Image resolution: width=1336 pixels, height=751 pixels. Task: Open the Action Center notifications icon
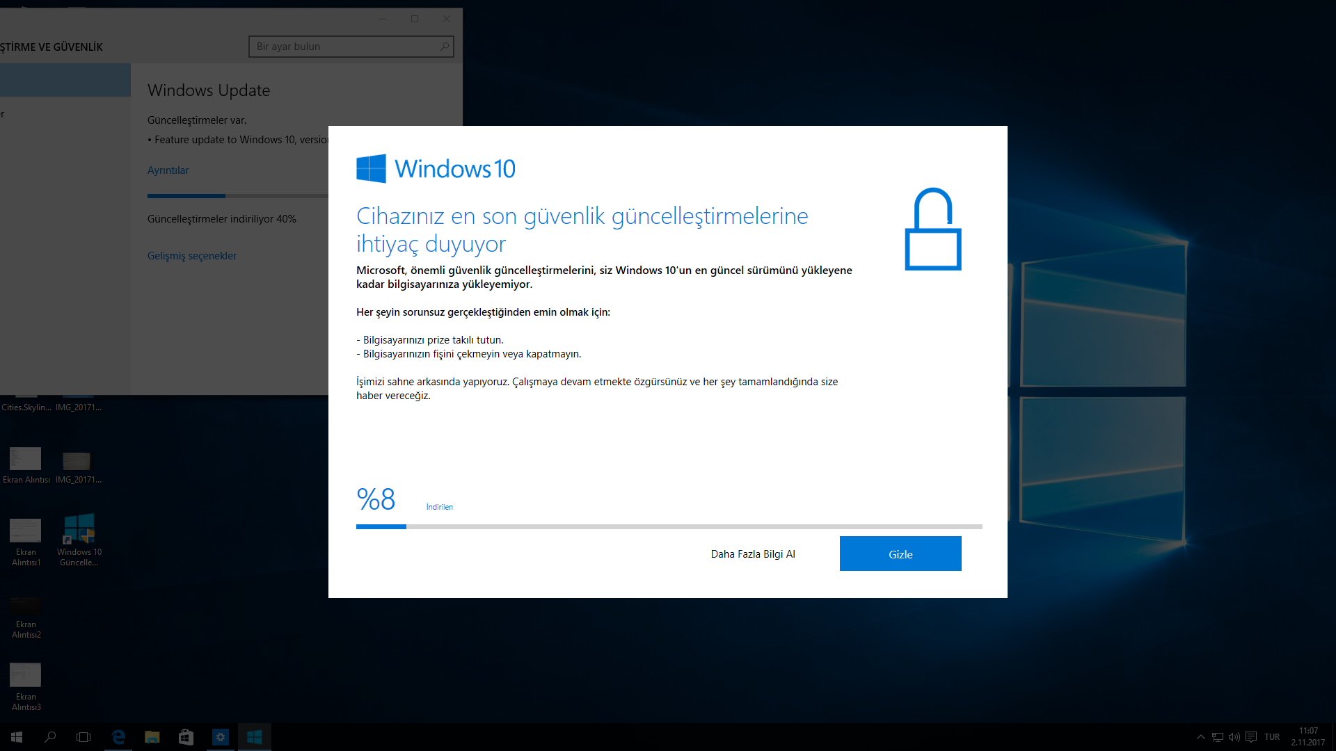tap(1251, 737)
